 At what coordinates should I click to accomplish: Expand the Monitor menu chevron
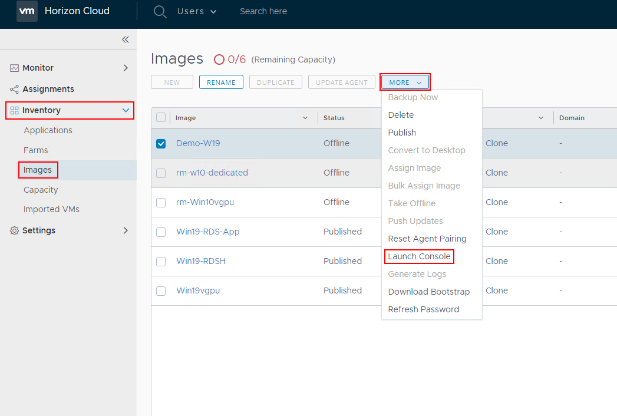(x=125, y=68)
